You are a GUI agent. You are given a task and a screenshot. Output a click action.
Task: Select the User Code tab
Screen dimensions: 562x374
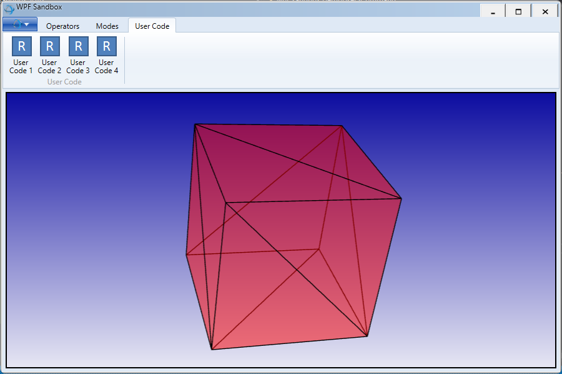coord(152,26)
